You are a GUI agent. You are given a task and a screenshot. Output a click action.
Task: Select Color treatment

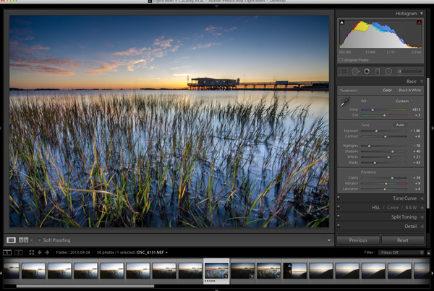click(387, 90)
